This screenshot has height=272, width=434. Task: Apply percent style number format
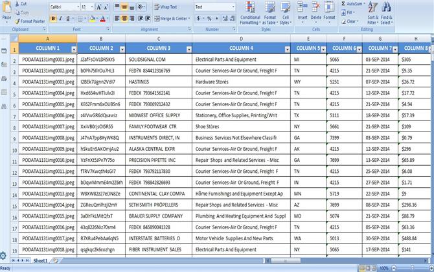pyautogui.click(x=209, y=19)
